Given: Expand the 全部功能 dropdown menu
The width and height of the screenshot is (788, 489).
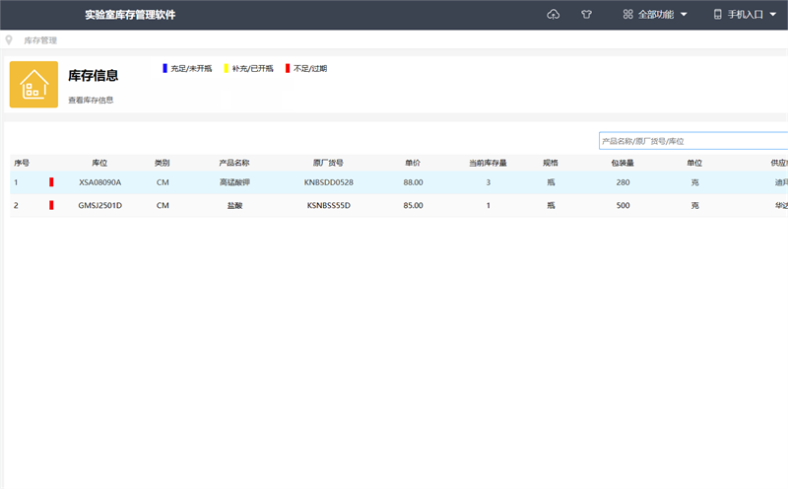Looking at the screenshot, I should click(x=656, y=15).
